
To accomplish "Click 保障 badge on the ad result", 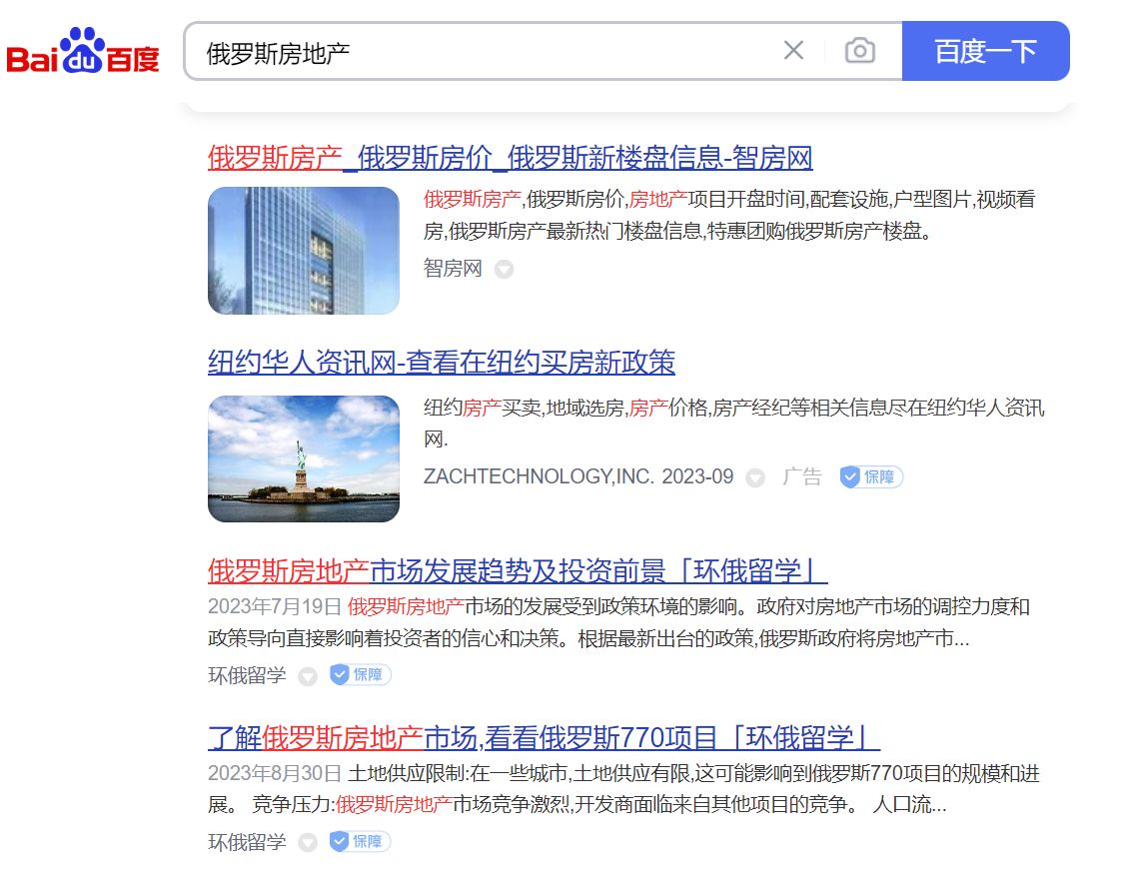I will tap(871, 477).
